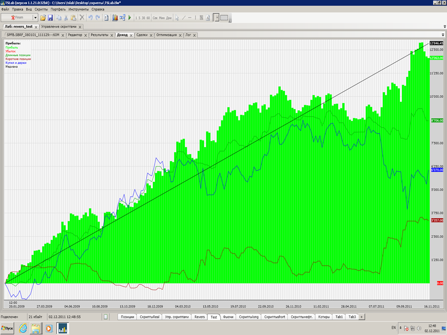Add a new workspace tab with the plus button
Screen dimensions: 447x335
pos(361,317)
